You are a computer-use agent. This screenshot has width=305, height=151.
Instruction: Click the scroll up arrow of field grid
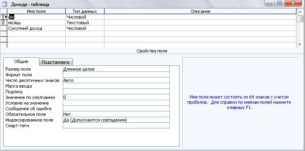coord(300,11)
